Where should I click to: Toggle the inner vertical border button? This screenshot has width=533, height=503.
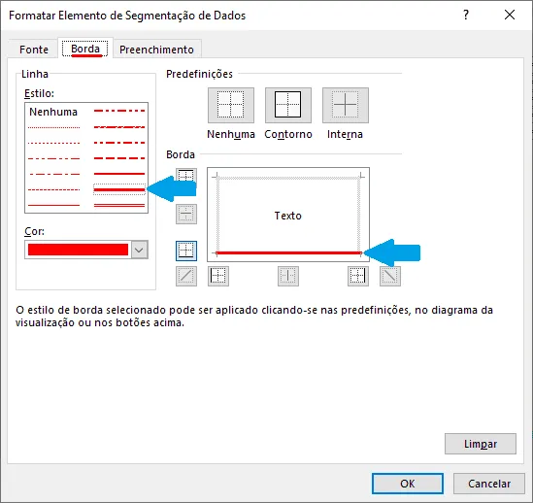click(288, 276)
